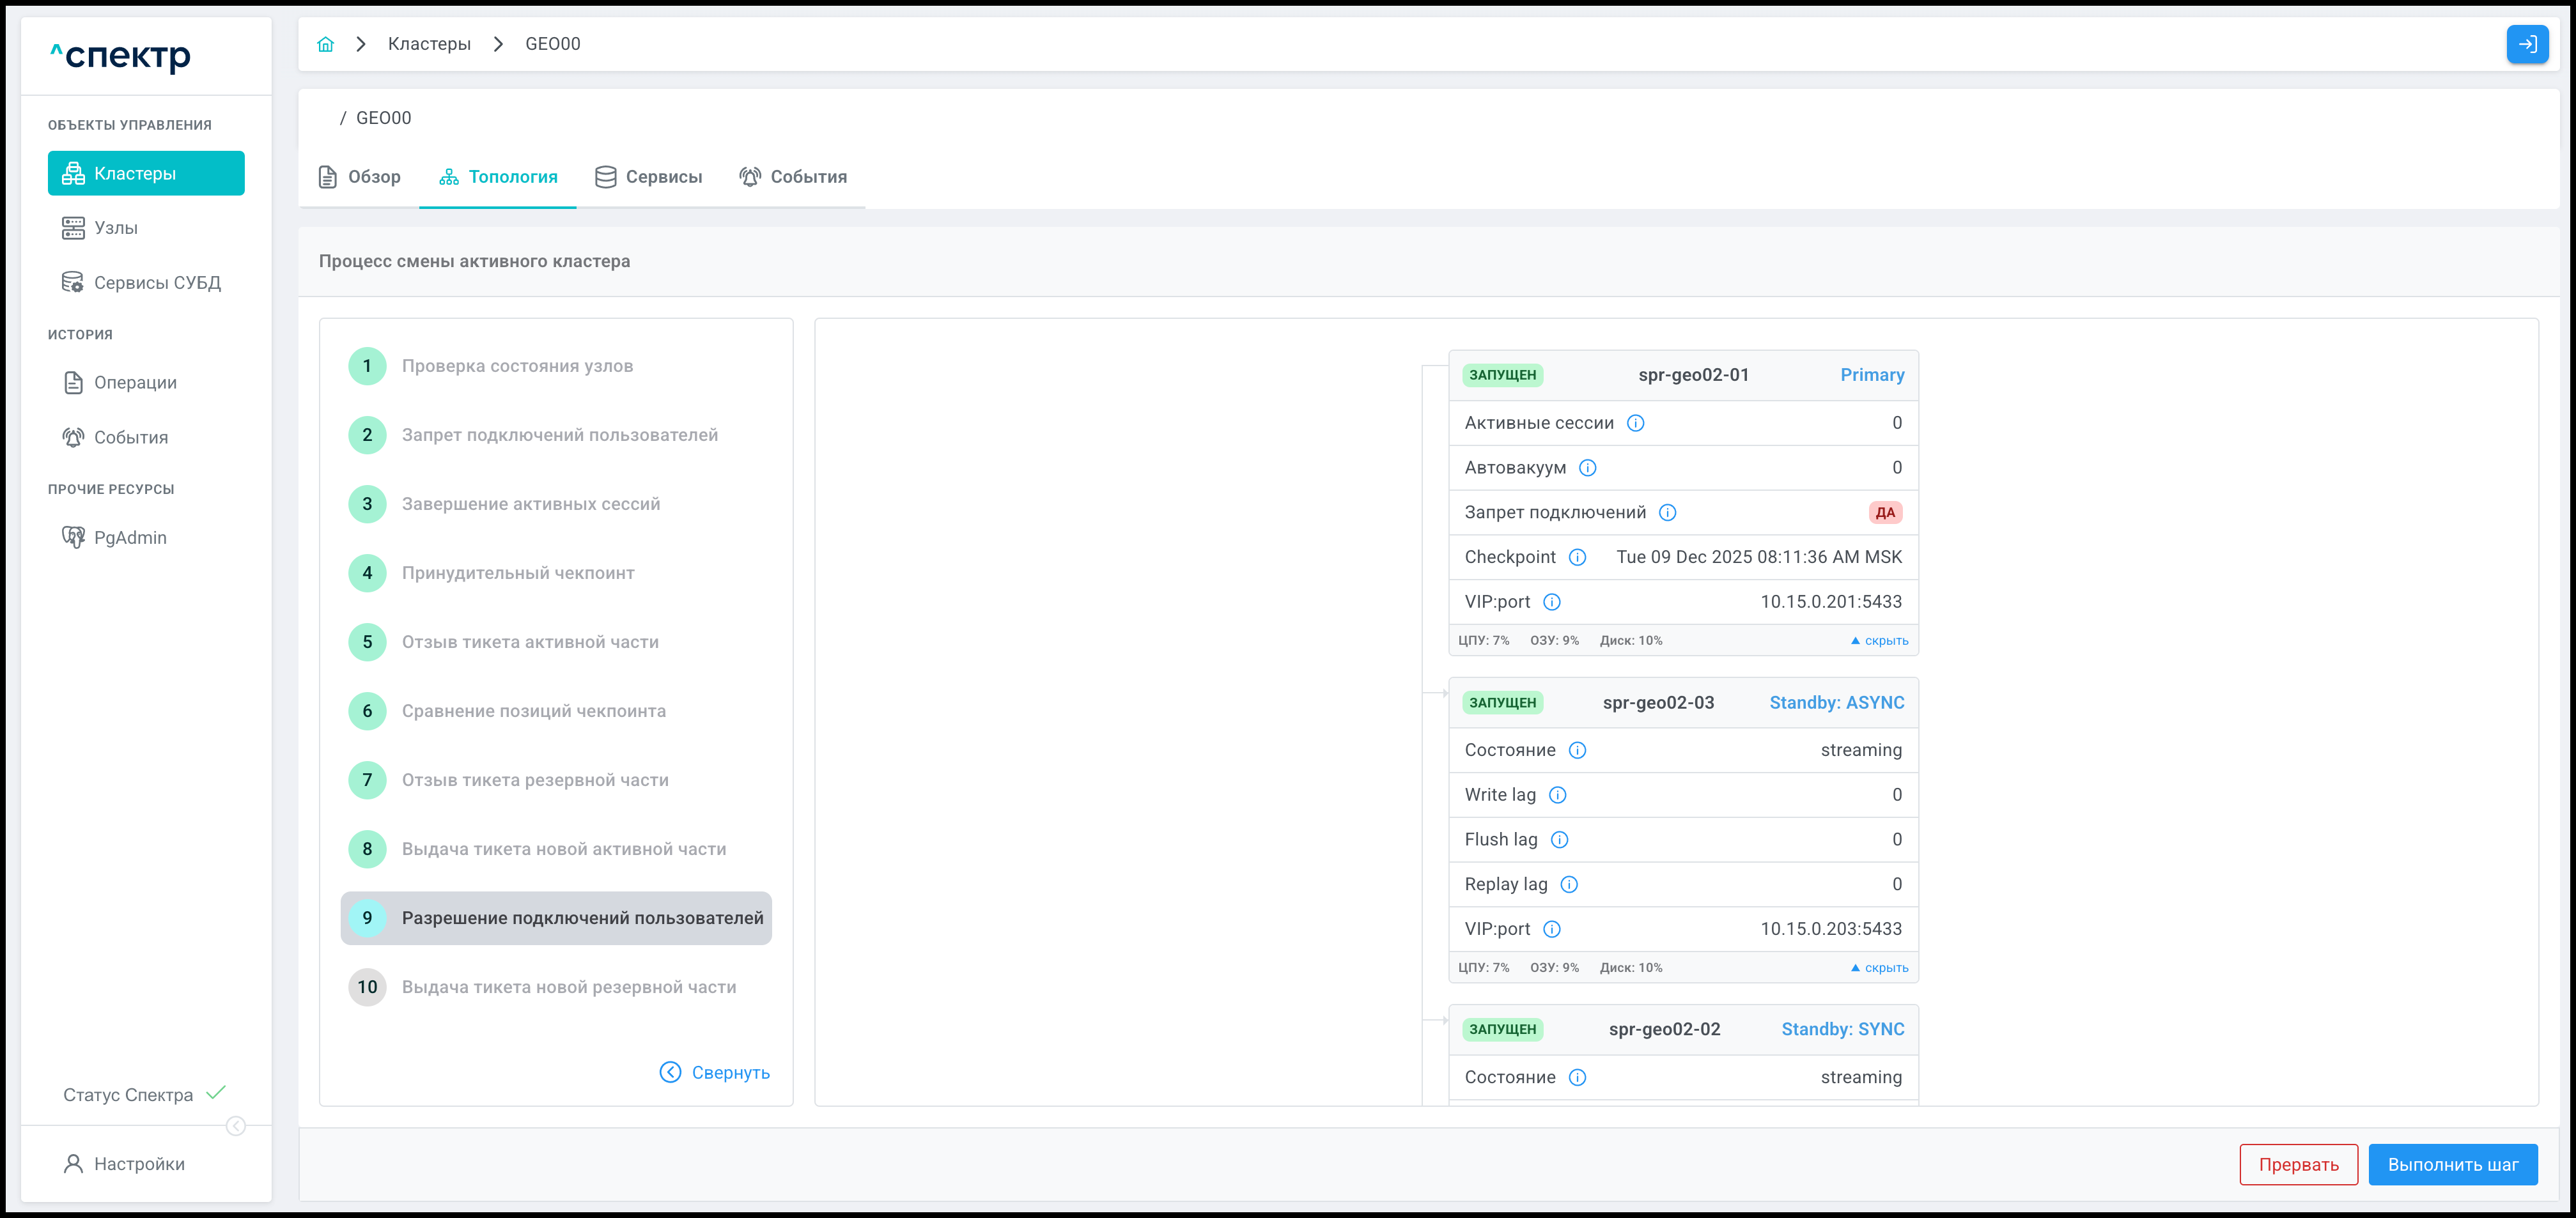Collapse sidebar with round arrow icon
Image resolution: width=2576 pixels, height=1218 pixels.
tap(236, 1126)
